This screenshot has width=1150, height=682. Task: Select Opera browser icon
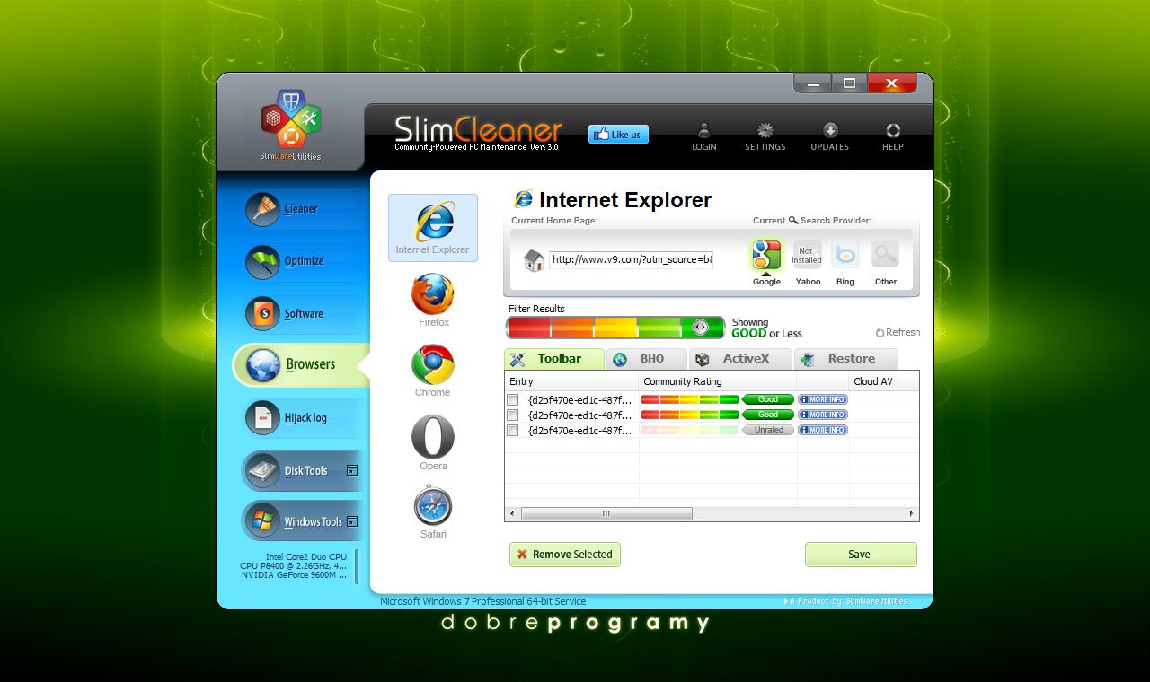point(433,442)
